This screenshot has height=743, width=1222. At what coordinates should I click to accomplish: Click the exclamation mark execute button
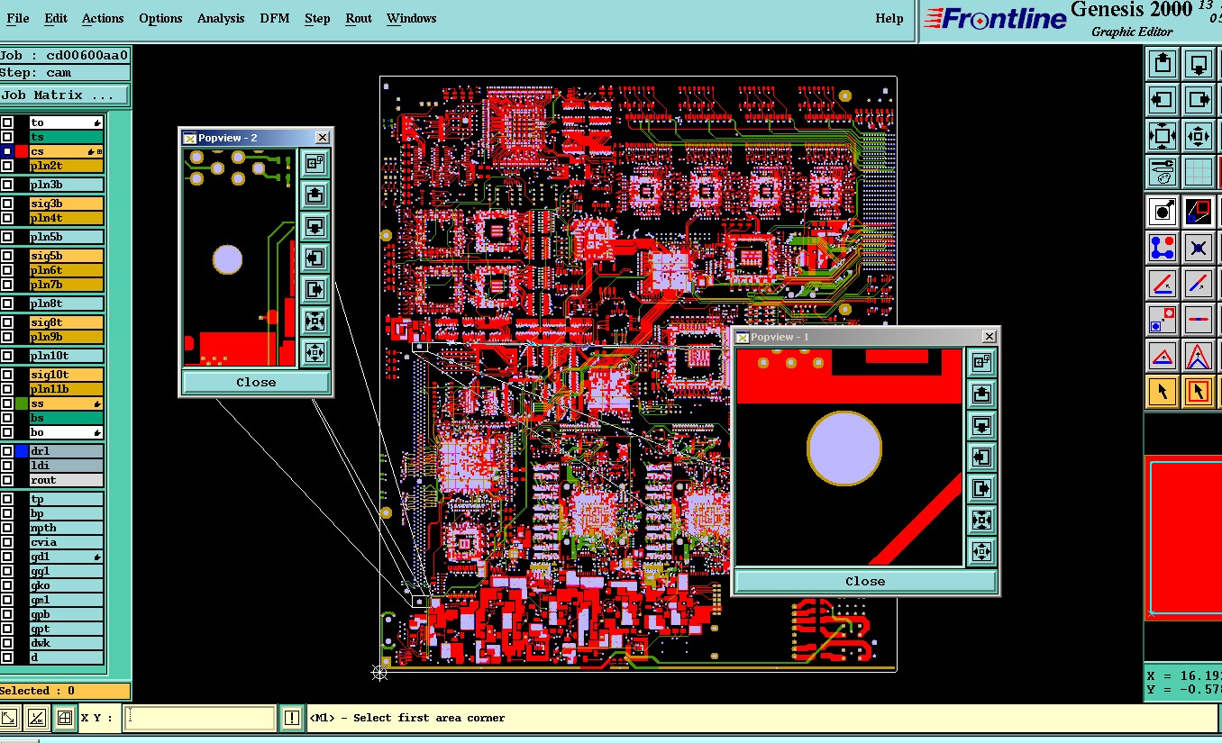pos(292,718)
